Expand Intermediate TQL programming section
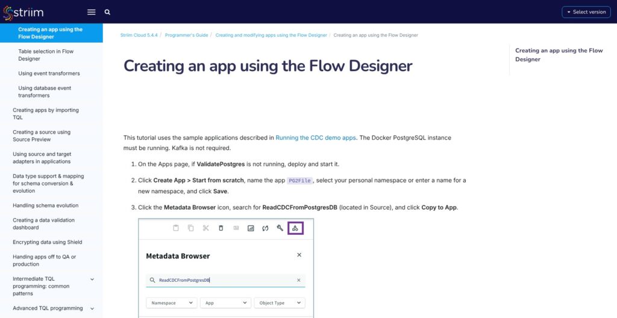 [x=92, y=279]
